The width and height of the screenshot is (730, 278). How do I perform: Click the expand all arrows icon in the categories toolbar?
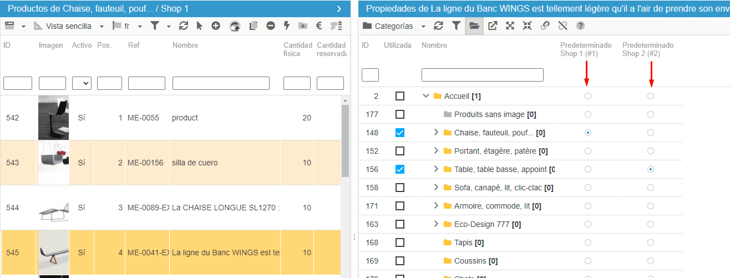click(x=510, y=26)
